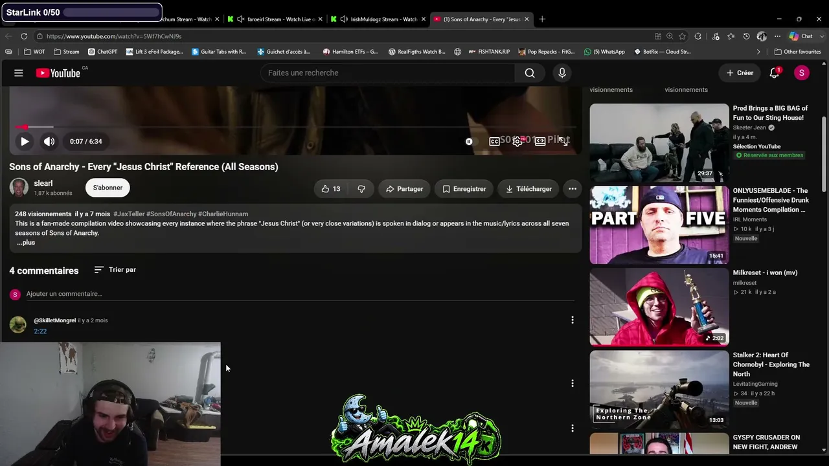Viewport: 829px width, 466px height.
Task: Open the BotRix Cloud bookmark
Action: (662, 52)
